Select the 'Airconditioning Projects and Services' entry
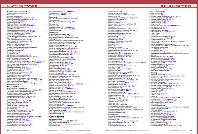 point(121,15)
